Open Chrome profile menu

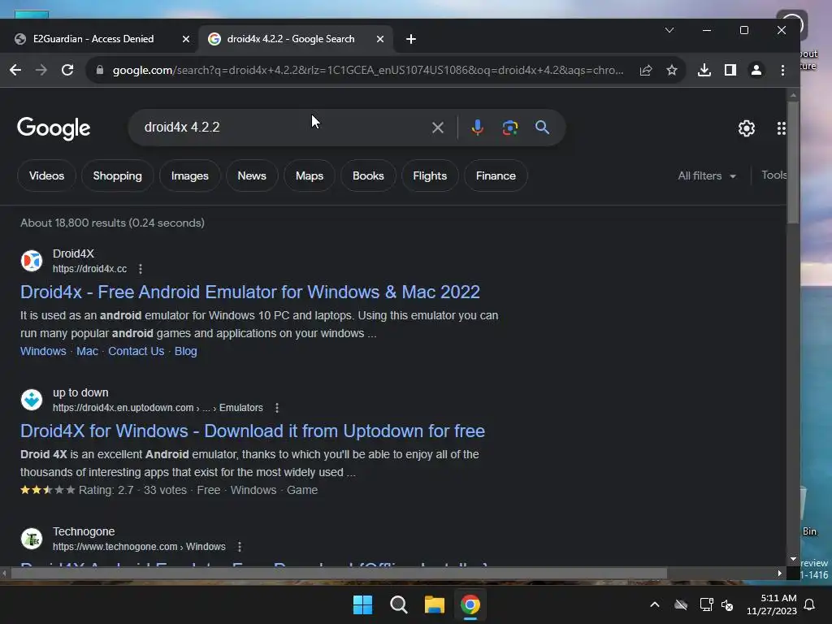point(756,70)
